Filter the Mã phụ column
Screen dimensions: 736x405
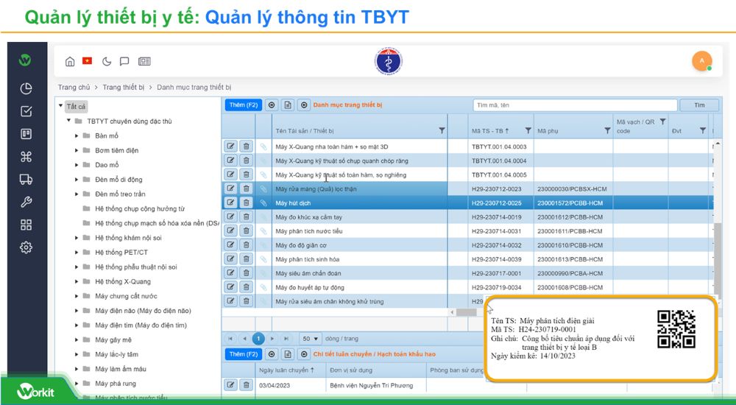pos(607,130)
